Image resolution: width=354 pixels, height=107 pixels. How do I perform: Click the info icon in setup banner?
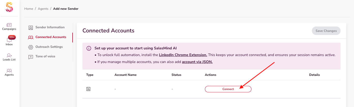[x=89, y=48]
